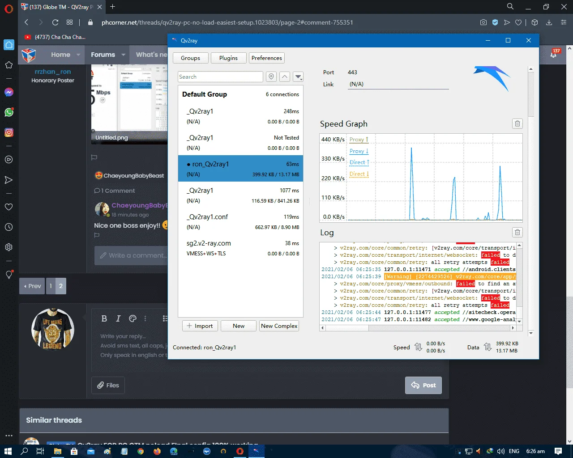Take a snapshot with the camera icon

point(483,22)
